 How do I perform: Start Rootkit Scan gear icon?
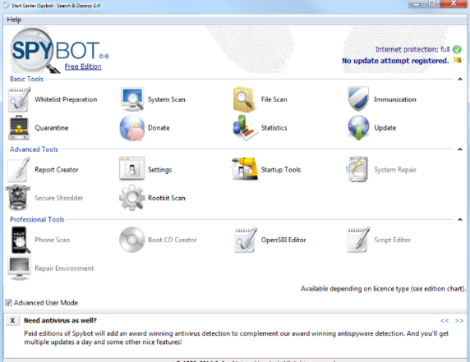coord(132,197)
